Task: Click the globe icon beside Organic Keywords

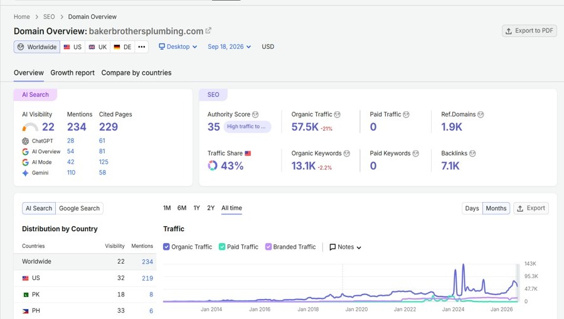Action: 347,153
